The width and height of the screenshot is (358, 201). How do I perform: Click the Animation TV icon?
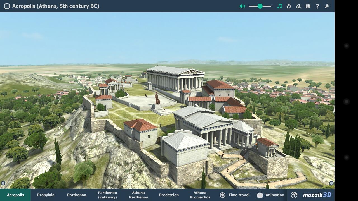pyautogui.click(x=260, y=195)
